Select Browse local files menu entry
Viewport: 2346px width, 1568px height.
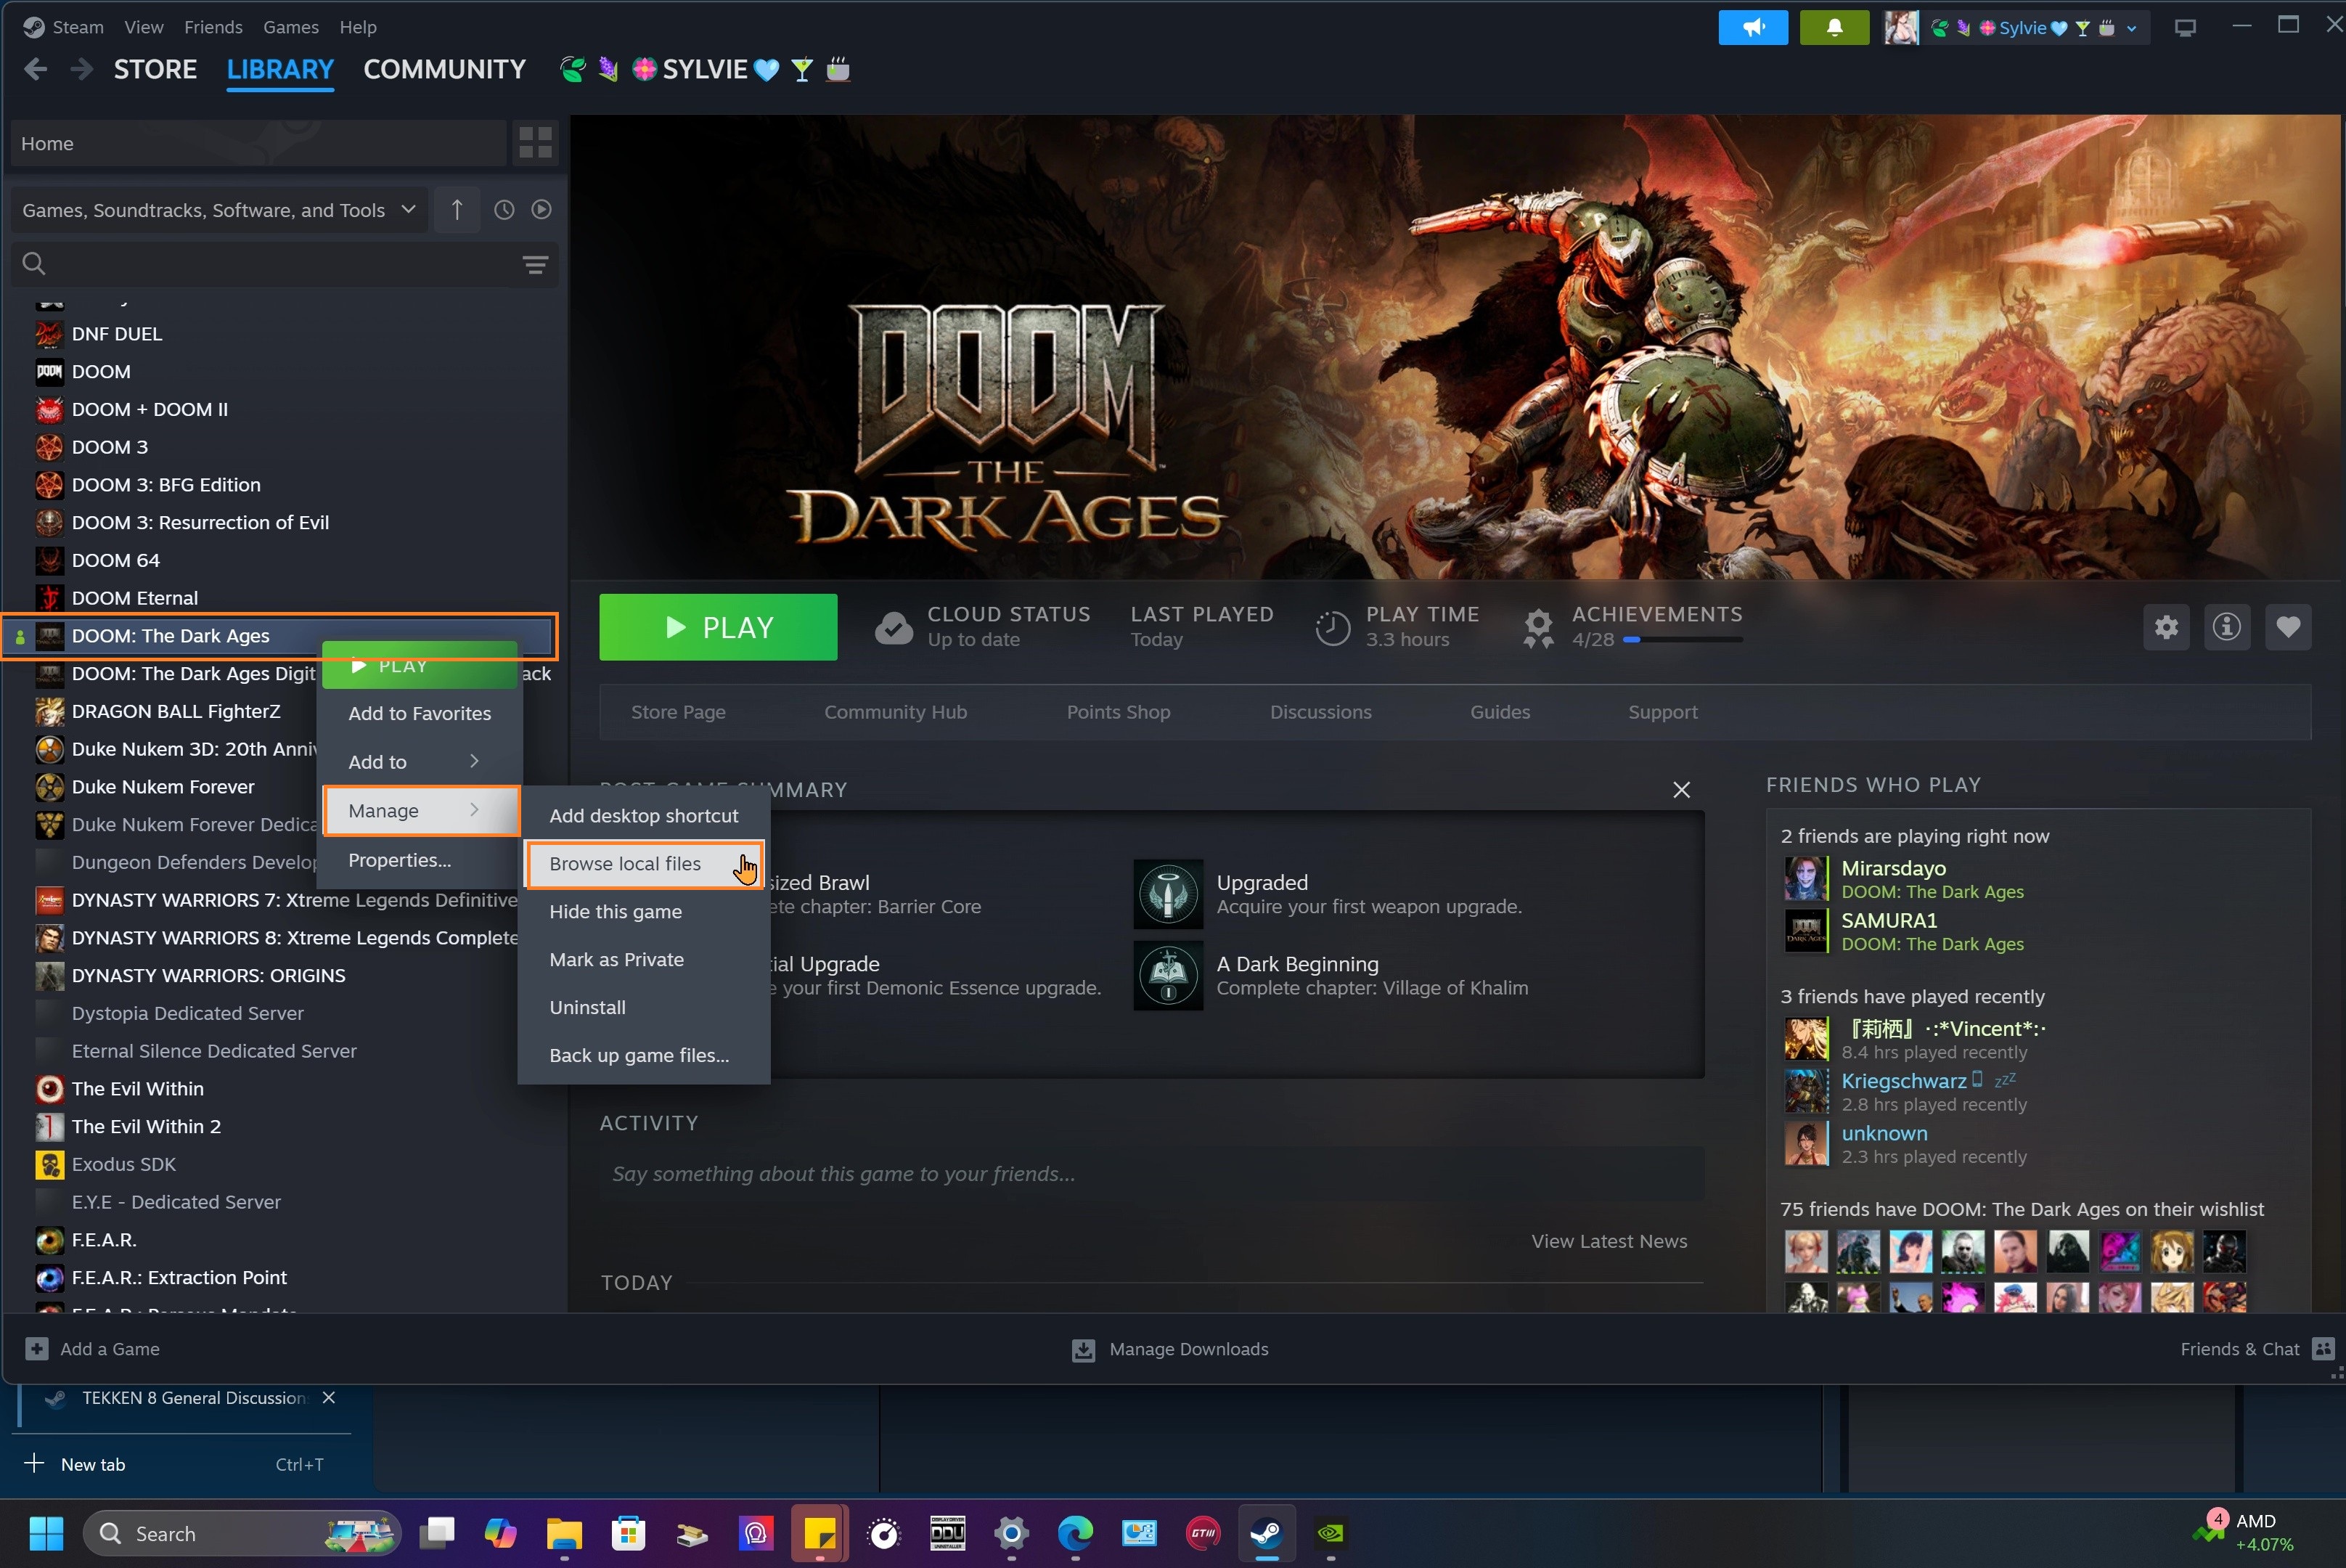click(x=625, y=864)
